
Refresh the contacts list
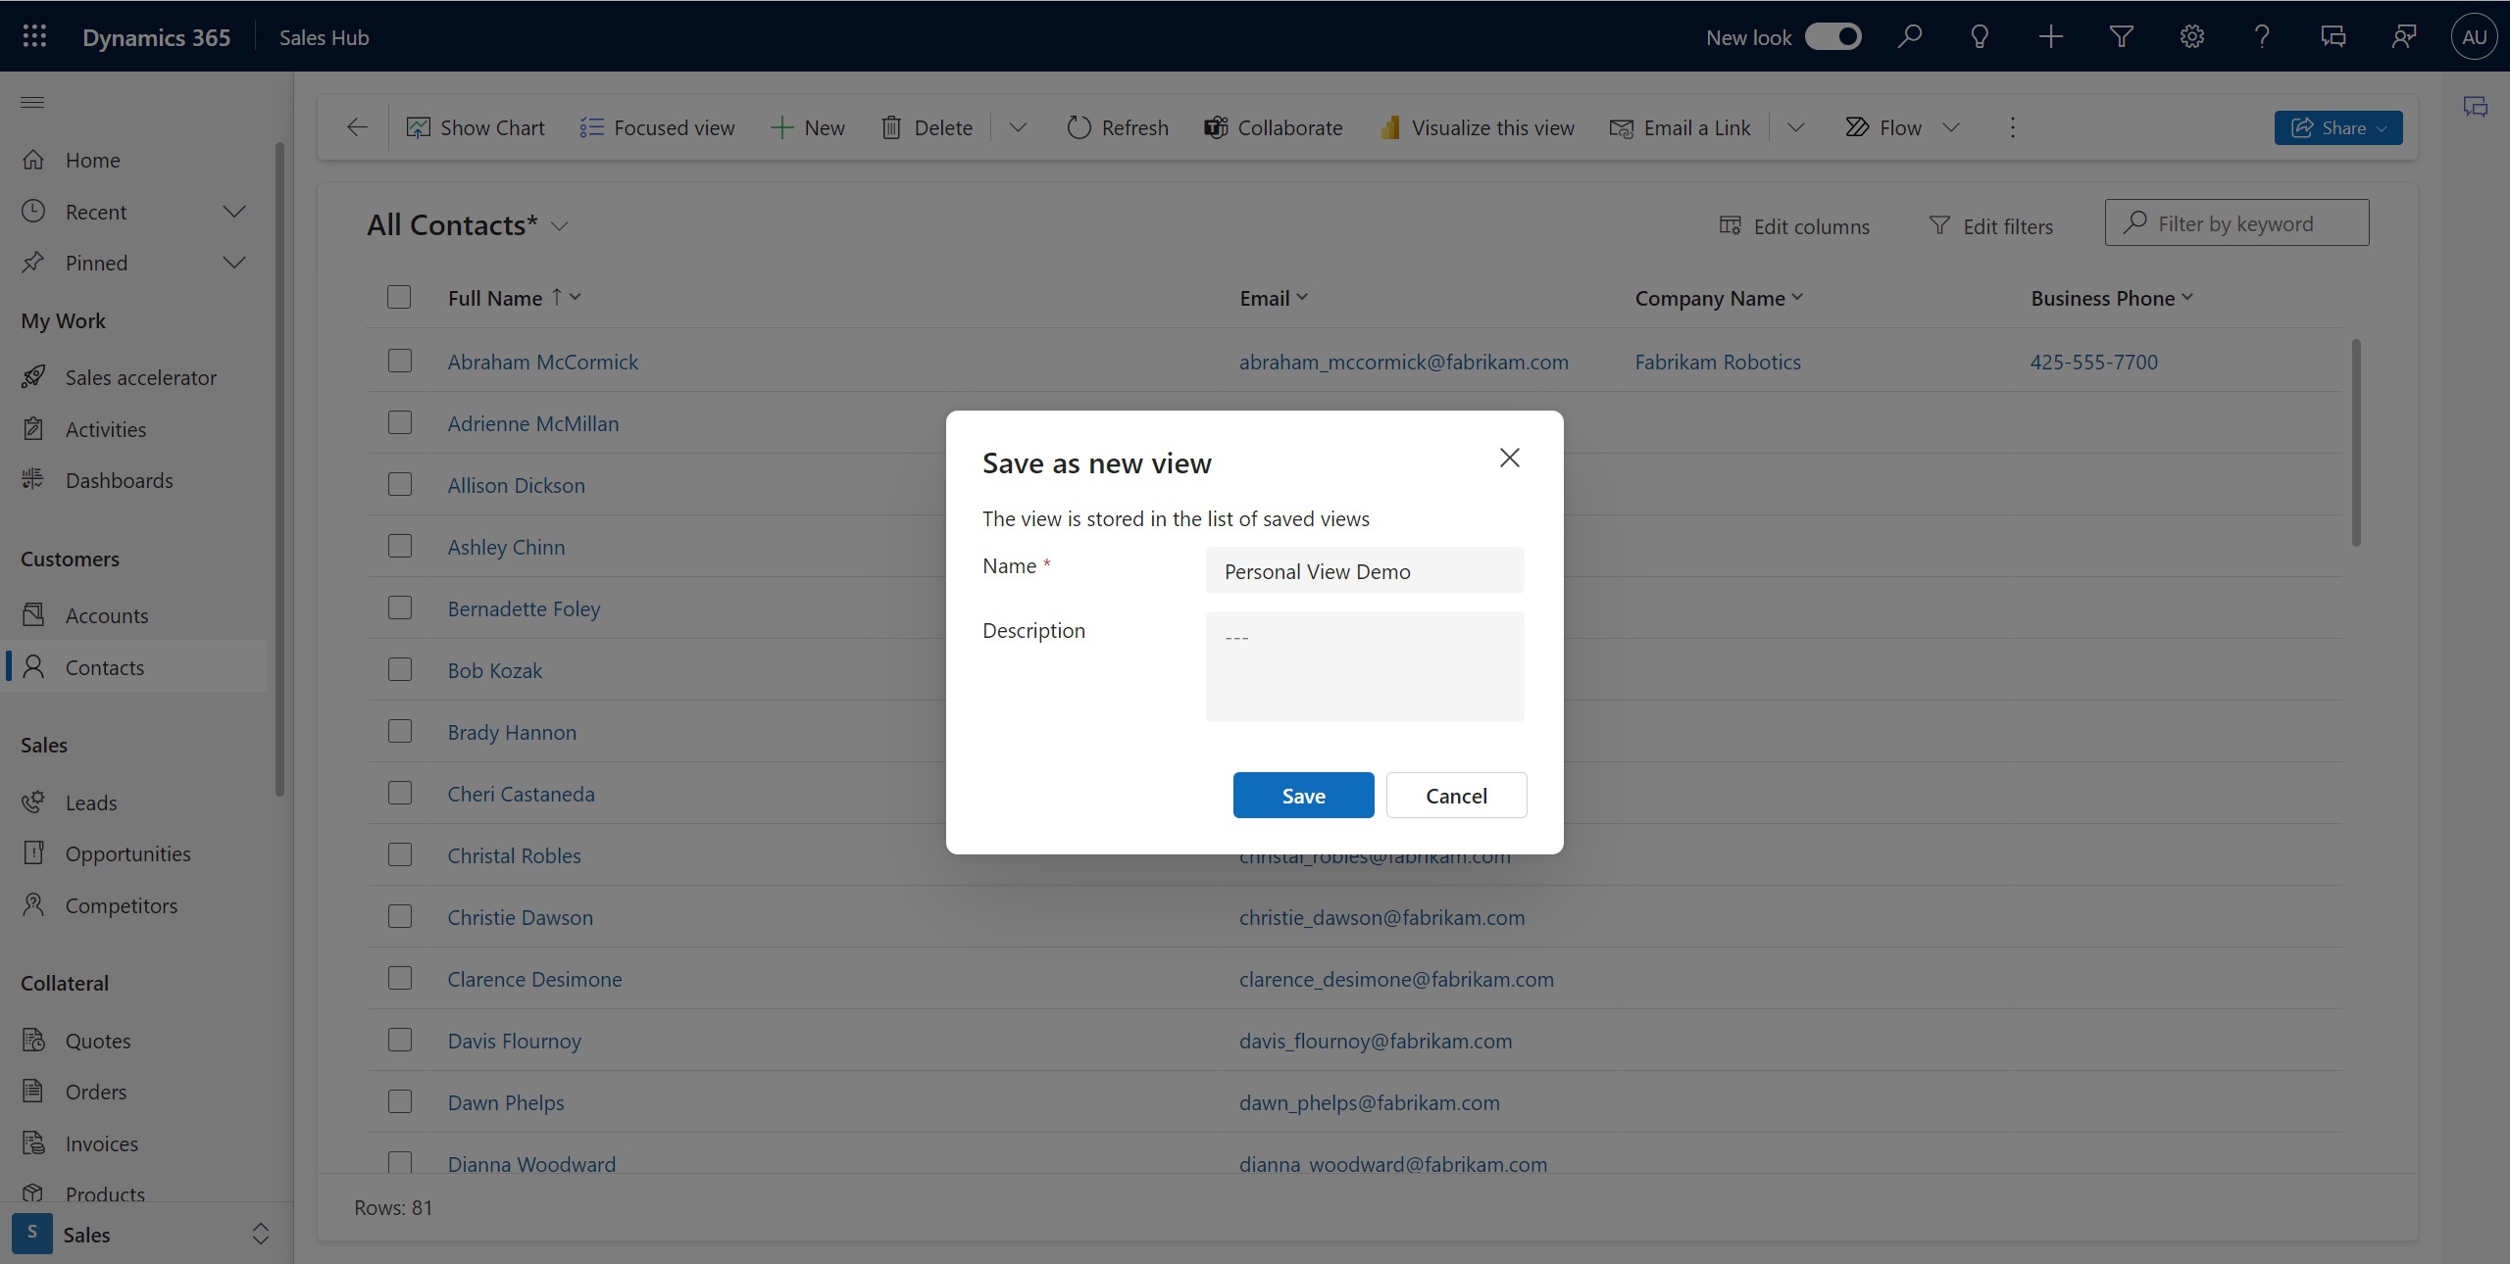pyautogui.click(x=1117, y=127)
